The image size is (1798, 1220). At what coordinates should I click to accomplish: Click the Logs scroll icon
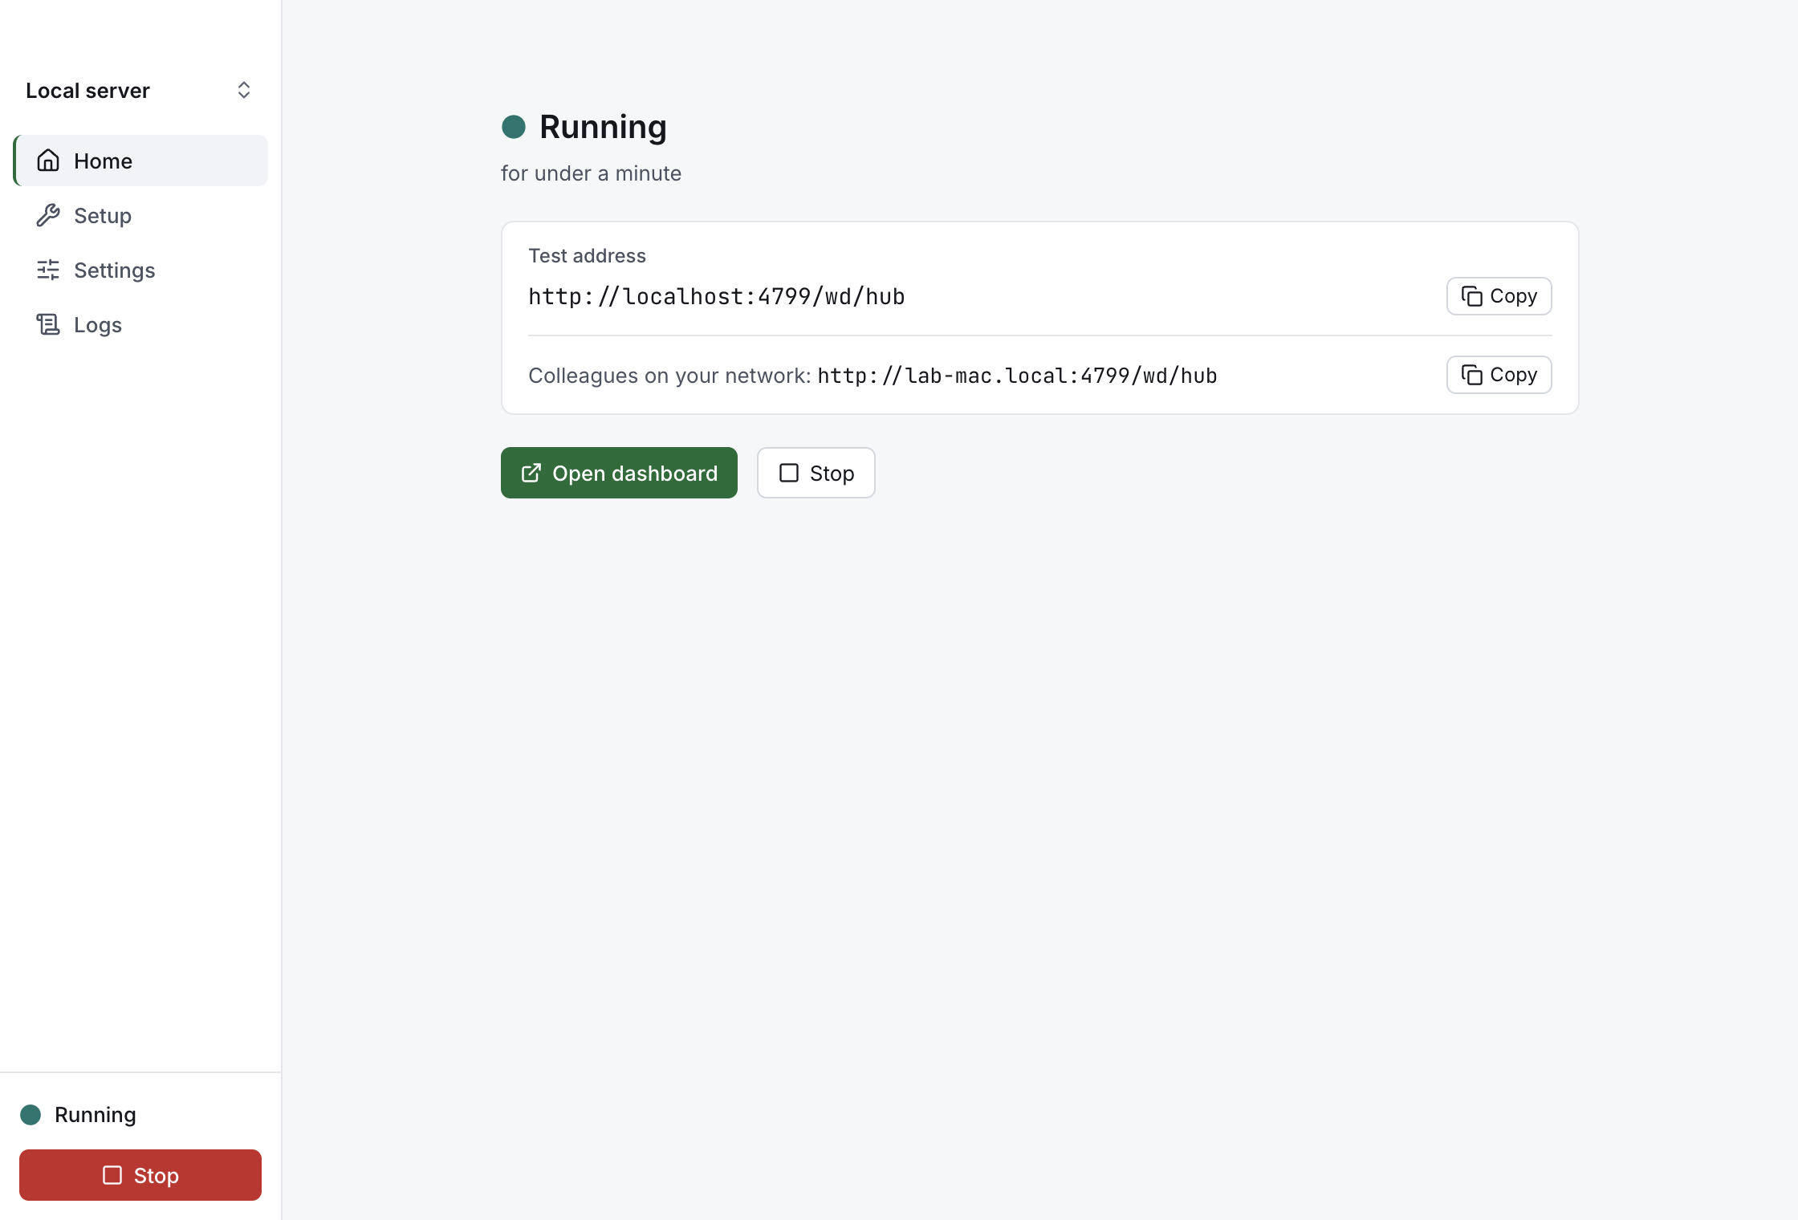[x=48, y=324]
